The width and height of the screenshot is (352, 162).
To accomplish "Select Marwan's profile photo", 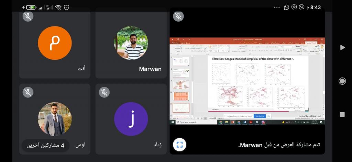I will pyautogui.click(x=131, y=43).
